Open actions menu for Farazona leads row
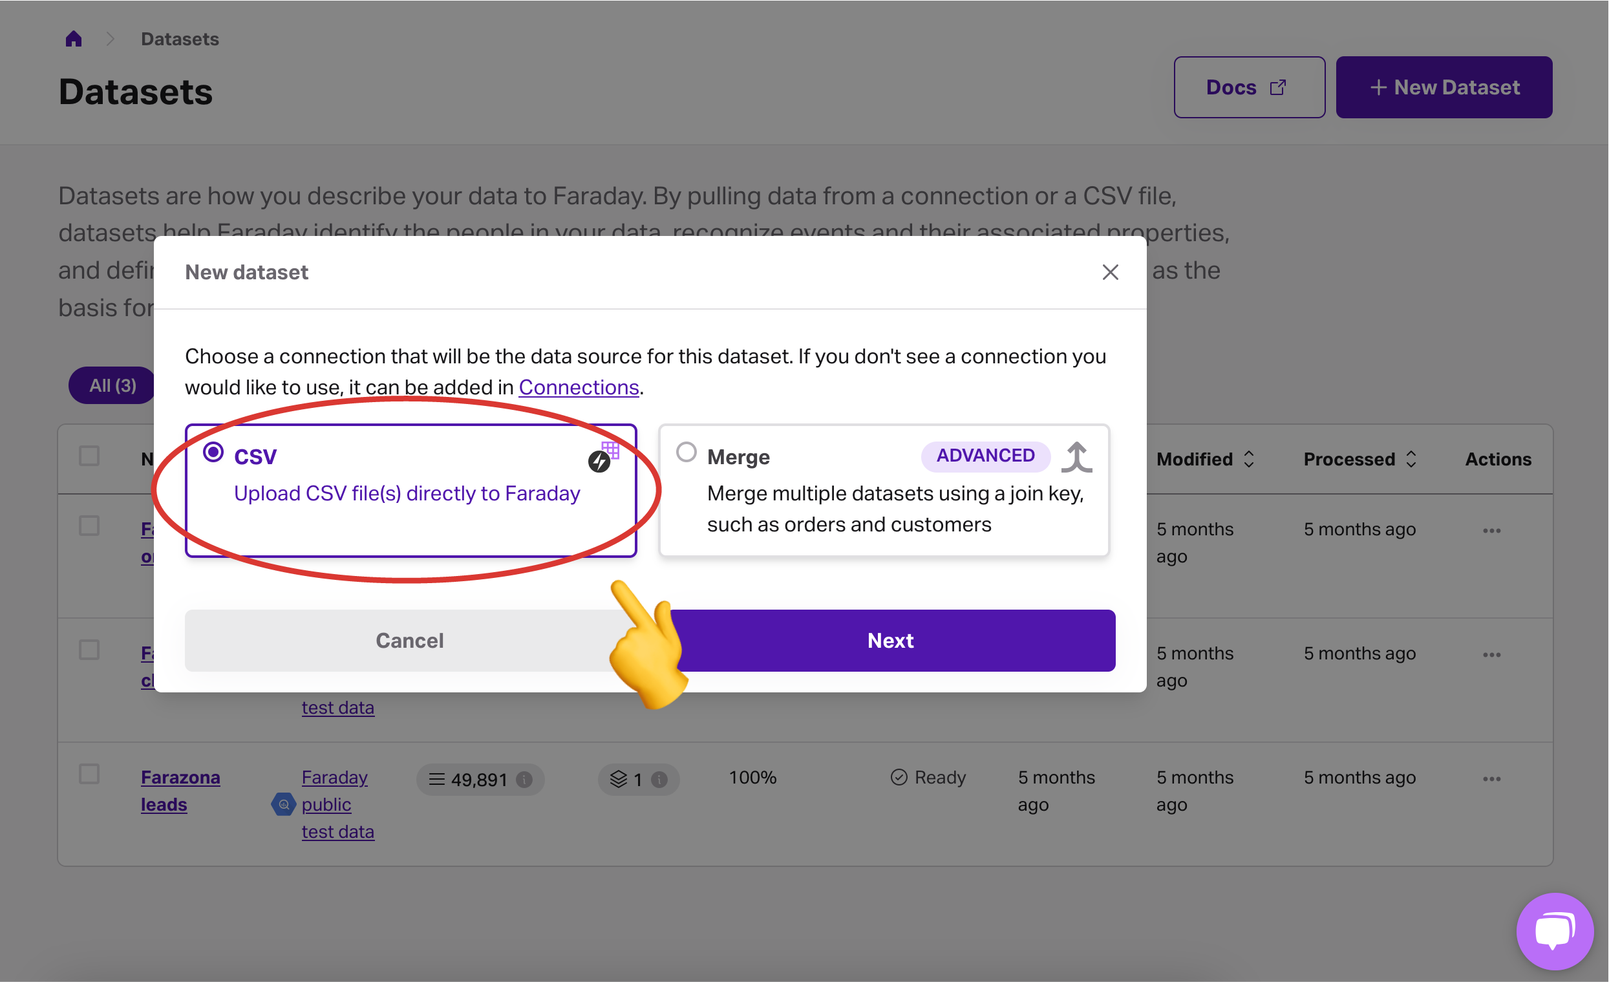Screen dimensions: 1609x982 (x=1491, y=779)
